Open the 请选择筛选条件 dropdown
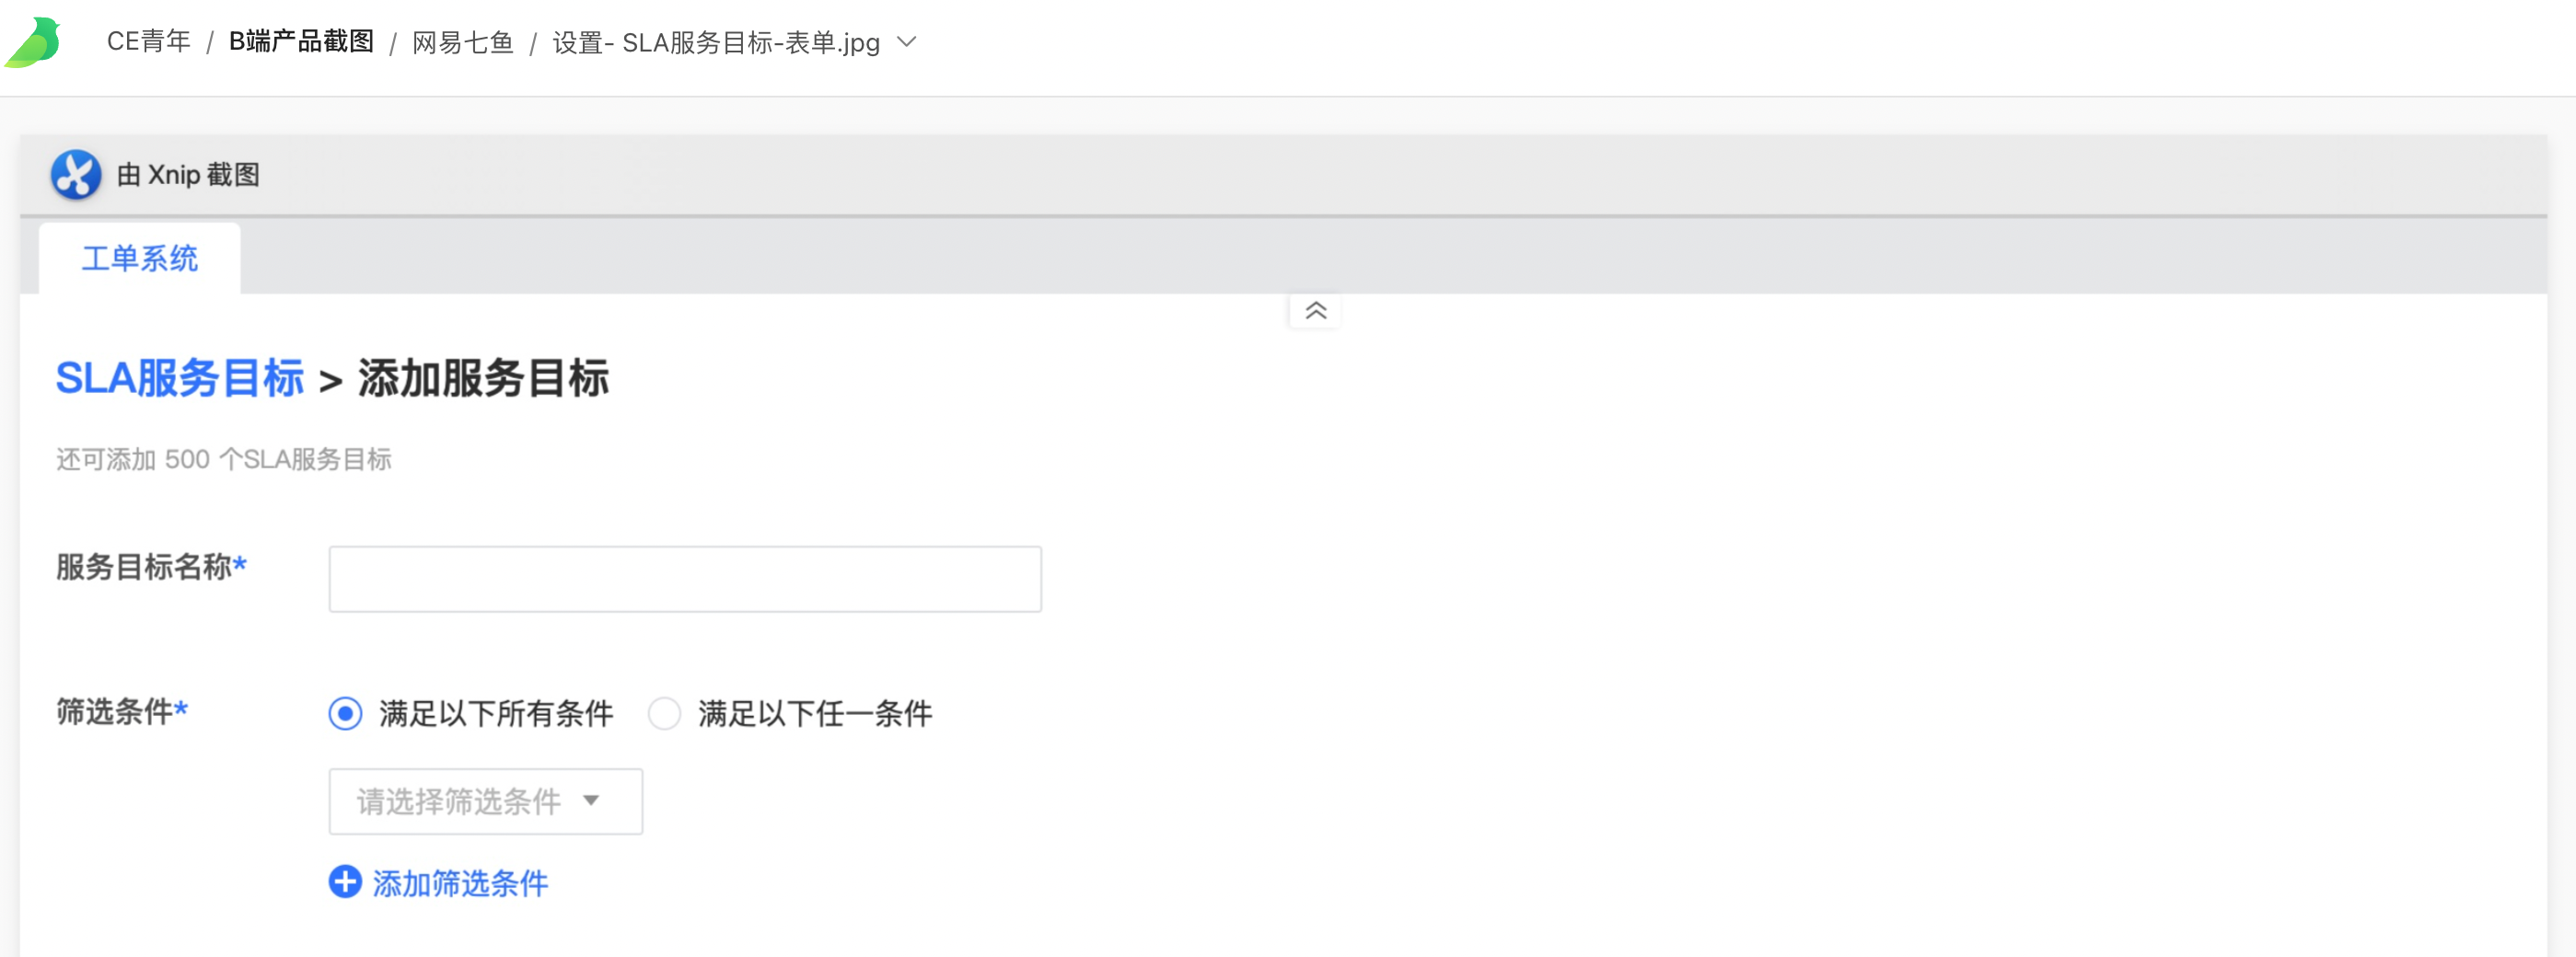 click(x=486, y=801)
